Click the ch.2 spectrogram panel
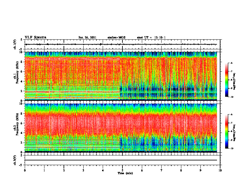This screenshot has height=191, width=248. pos(121,128)
